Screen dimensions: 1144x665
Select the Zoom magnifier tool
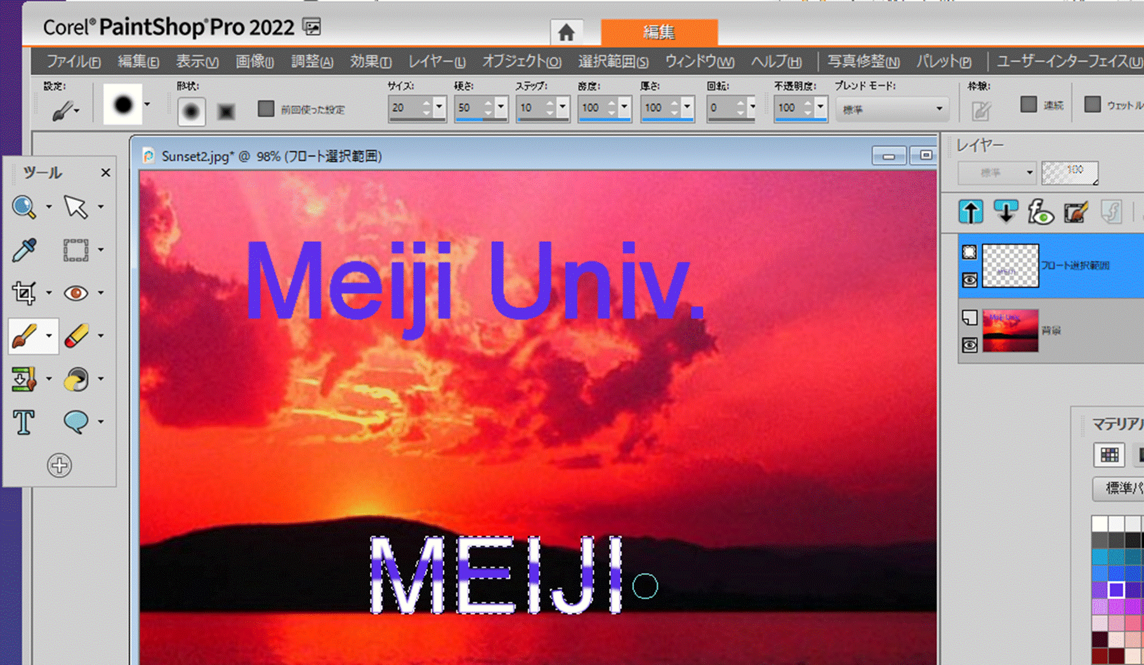tap(24, 207)
